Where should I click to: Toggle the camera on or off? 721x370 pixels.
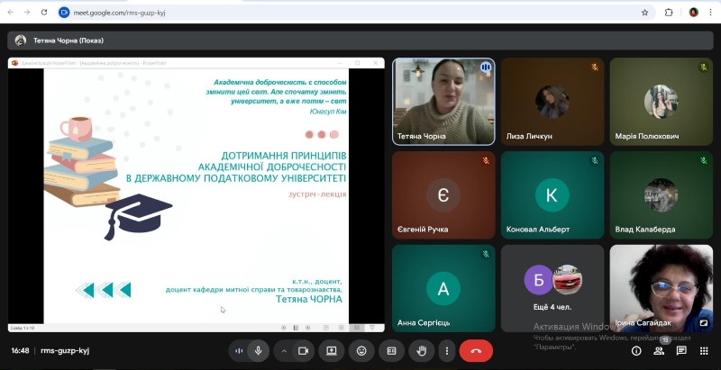[x=303, y=350]
